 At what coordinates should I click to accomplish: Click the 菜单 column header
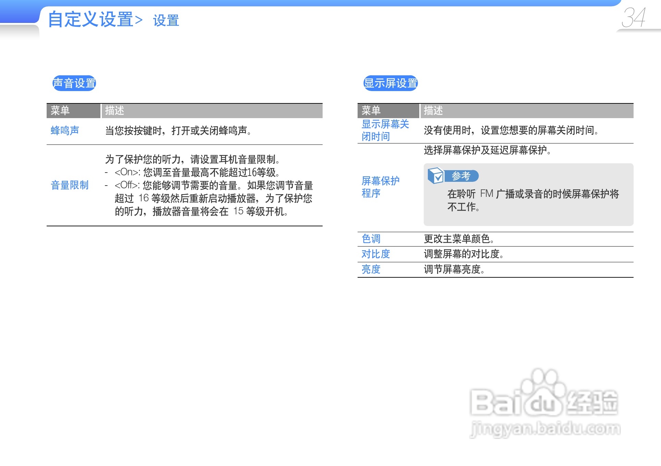[x=60, y=110]
